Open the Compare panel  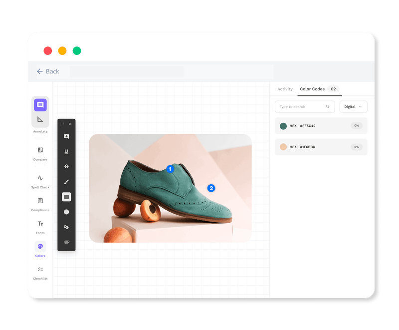40,150
